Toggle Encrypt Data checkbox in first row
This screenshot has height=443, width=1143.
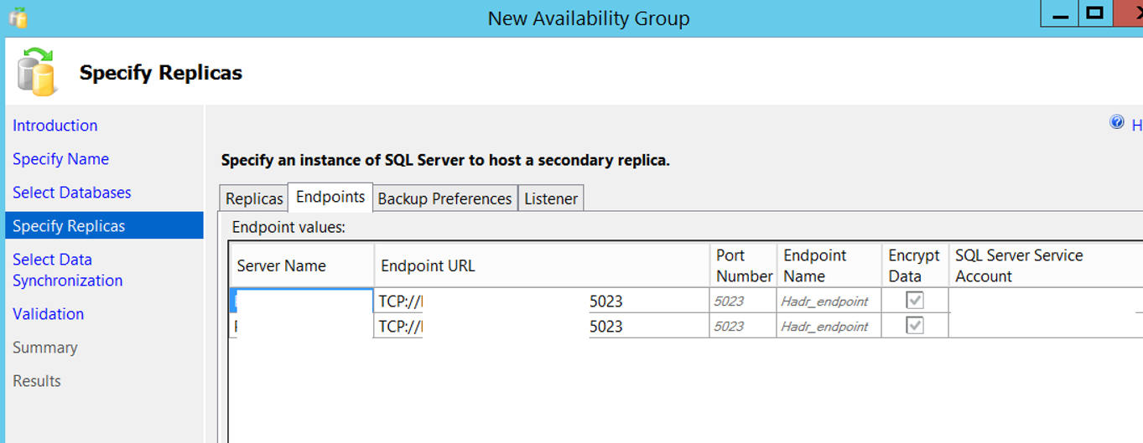[x=915, y=301]
